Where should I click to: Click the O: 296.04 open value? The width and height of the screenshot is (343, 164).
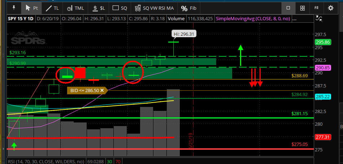(71, 19)
